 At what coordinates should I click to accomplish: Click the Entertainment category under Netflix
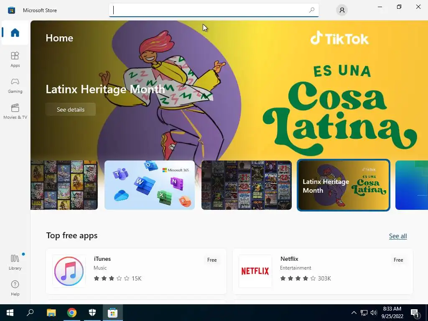296,268
